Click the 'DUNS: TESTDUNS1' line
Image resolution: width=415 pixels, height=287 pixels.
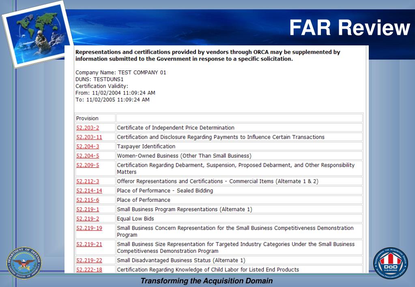(x=99, y=79)
